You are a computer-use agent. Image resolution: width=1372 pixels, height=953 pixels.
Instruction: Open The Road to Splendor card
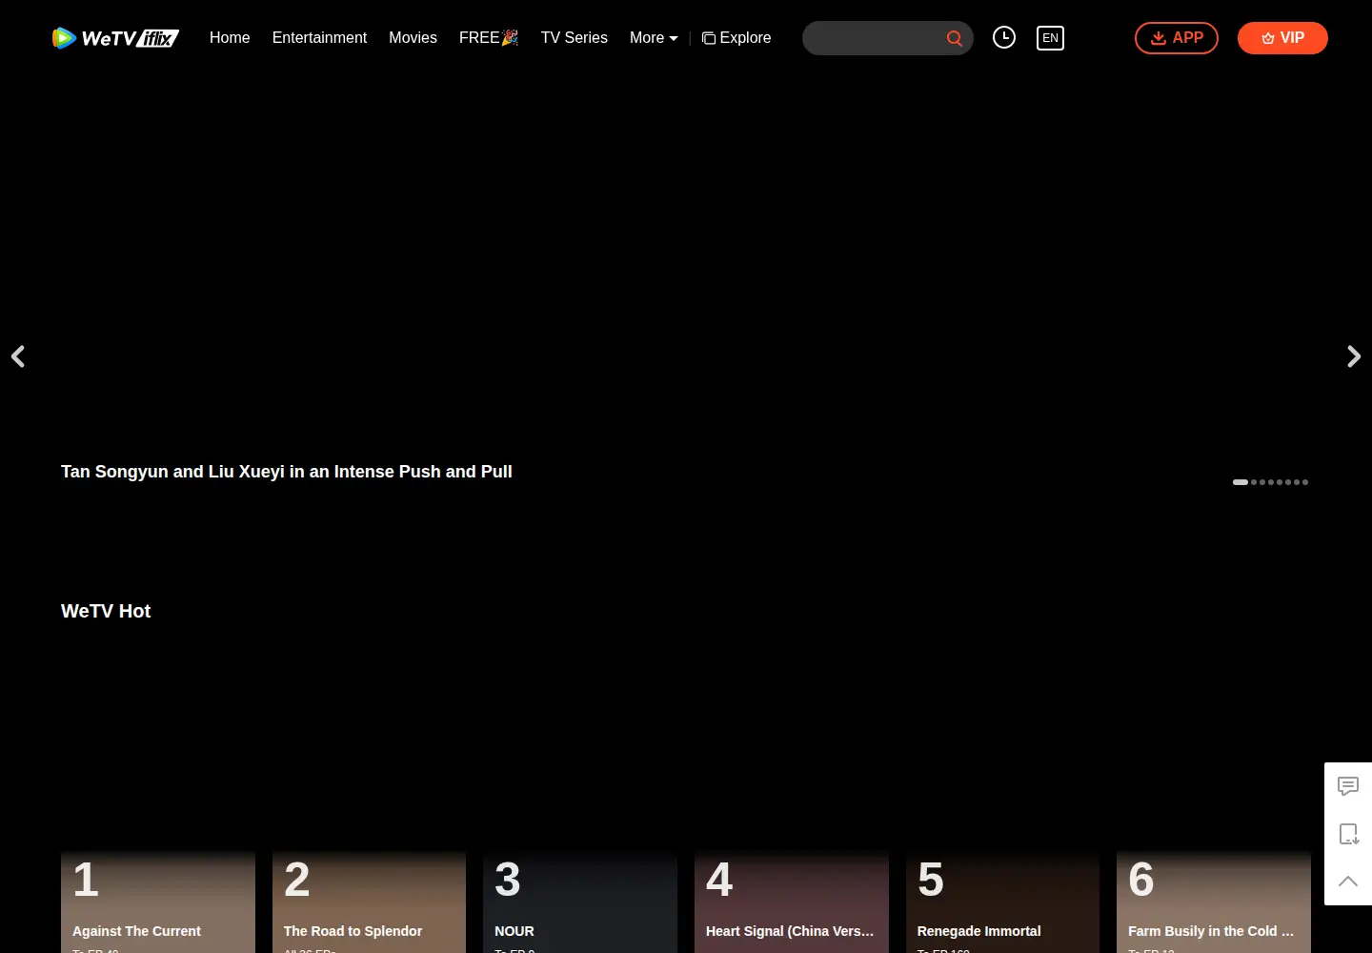[369, 902]
